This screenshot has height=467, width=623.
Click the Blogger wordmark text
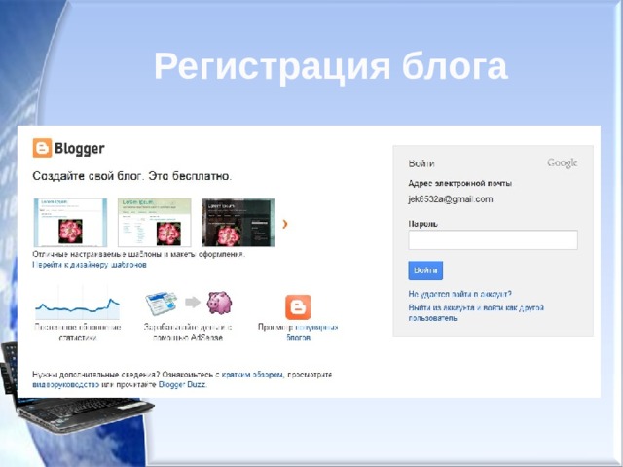(x=80, y=148)
